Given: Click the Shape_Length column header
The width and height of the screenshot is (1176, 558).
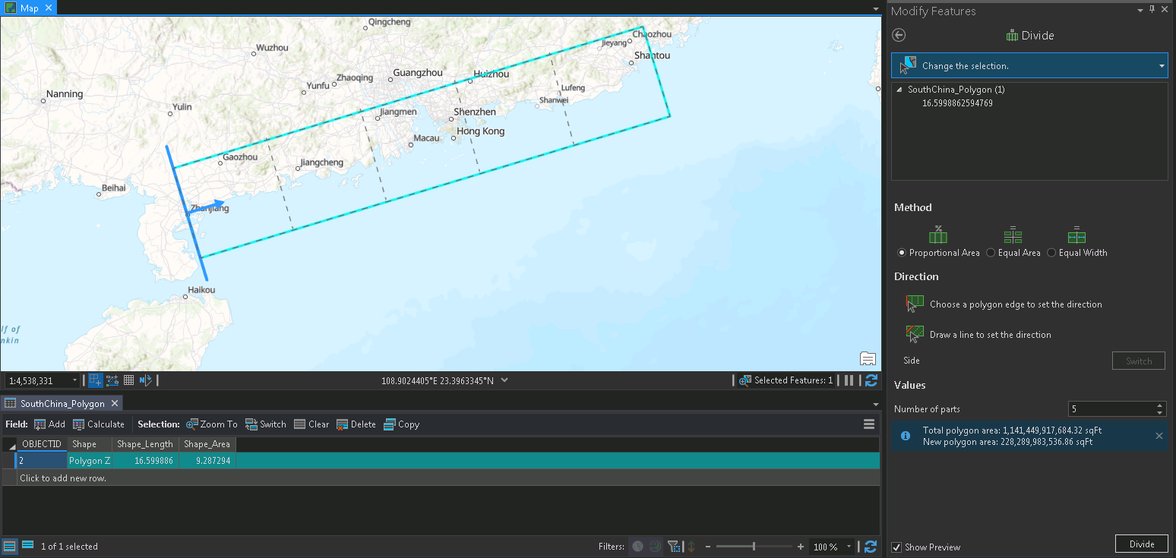Looking at the screenshot, I should (145, 444).
